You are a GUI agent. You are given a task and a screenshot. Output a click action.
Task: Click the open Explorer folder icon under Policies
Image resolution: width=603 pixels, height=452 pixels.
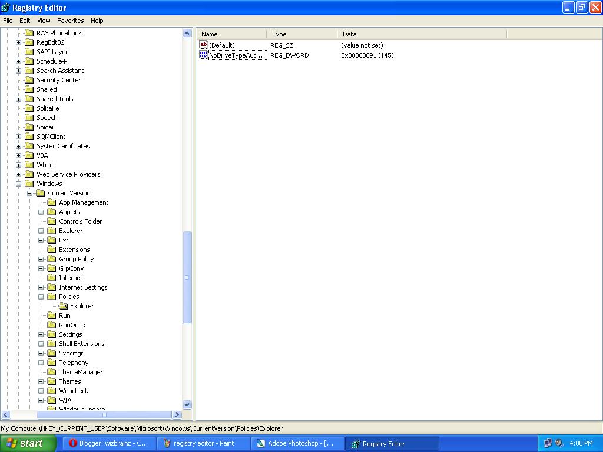(63, 306)
